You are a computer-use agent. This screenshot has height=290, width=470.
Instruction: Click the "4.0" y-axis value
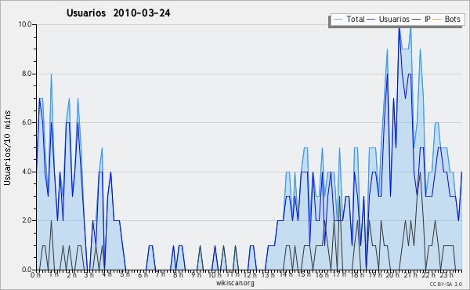pos(27,172)
